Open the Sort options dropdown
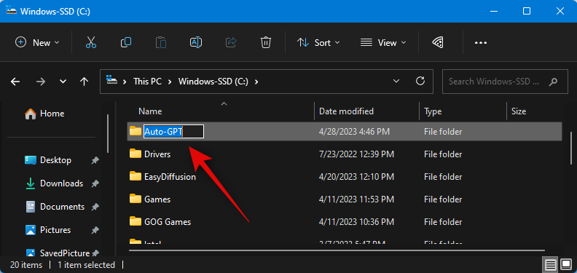 point(318,43)
